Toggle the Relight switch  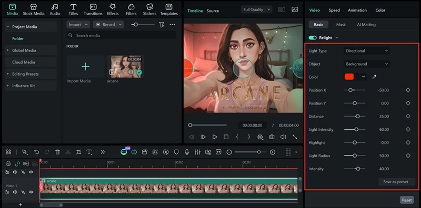pyautogui.click(x=313, y=38)
